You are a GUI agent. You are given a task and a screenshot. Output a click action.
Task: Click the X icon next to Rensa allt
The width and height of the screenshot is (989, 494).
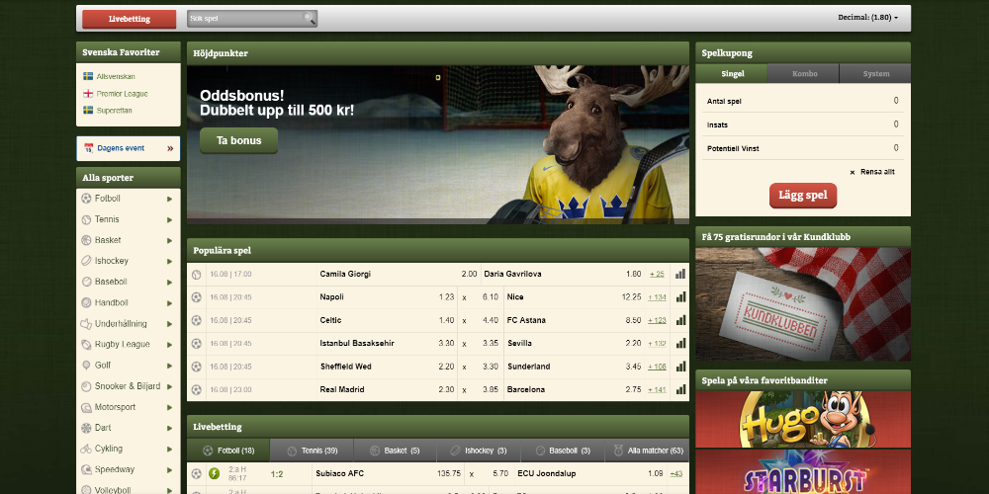(853, 172)
